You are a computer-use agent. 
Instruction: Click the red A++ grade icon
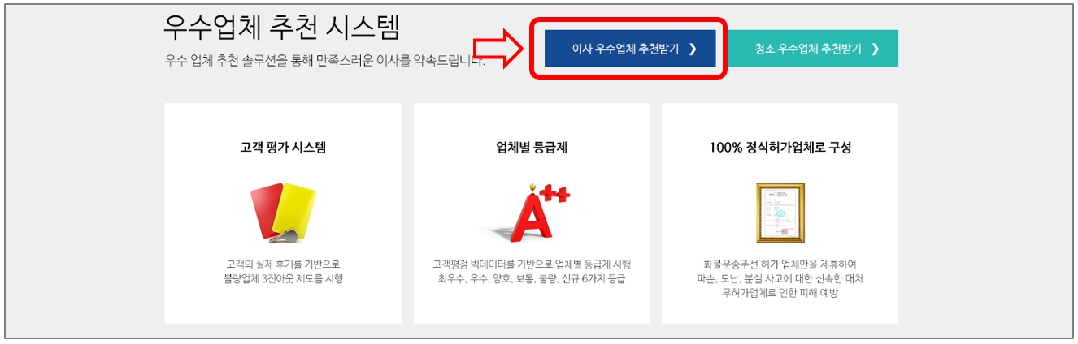point(533,213)
